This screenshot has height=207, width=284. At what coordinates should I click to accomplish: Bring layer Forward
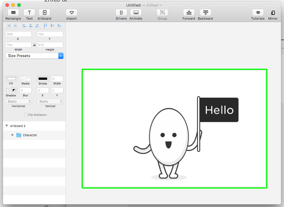tap(189, 12)
